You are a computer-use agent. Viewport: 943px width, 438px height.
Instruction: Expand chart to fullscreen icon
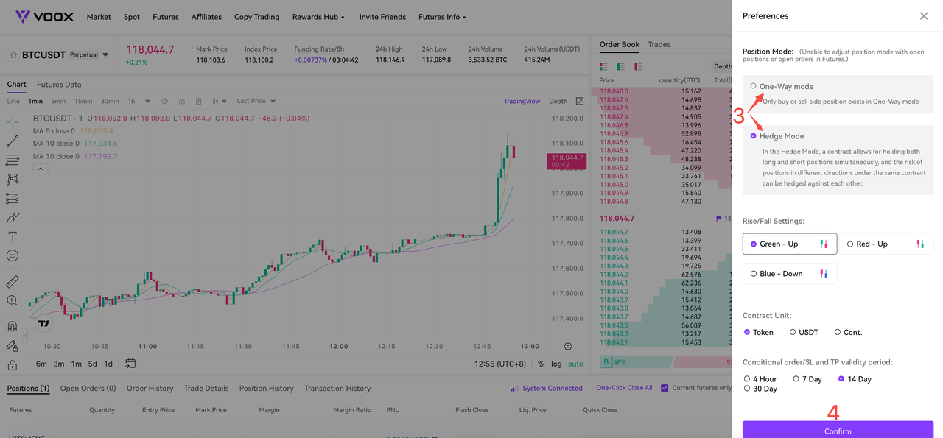[x=579, y=101]
